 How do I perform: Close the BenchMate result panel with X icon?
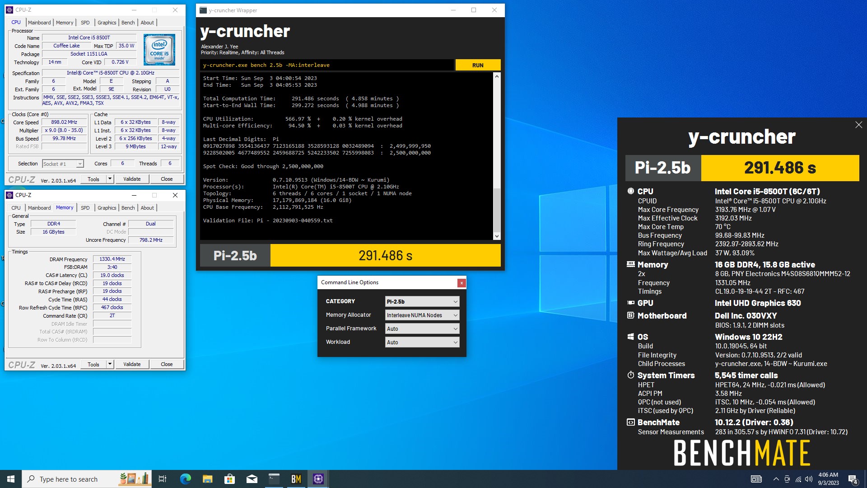point(858,125)
